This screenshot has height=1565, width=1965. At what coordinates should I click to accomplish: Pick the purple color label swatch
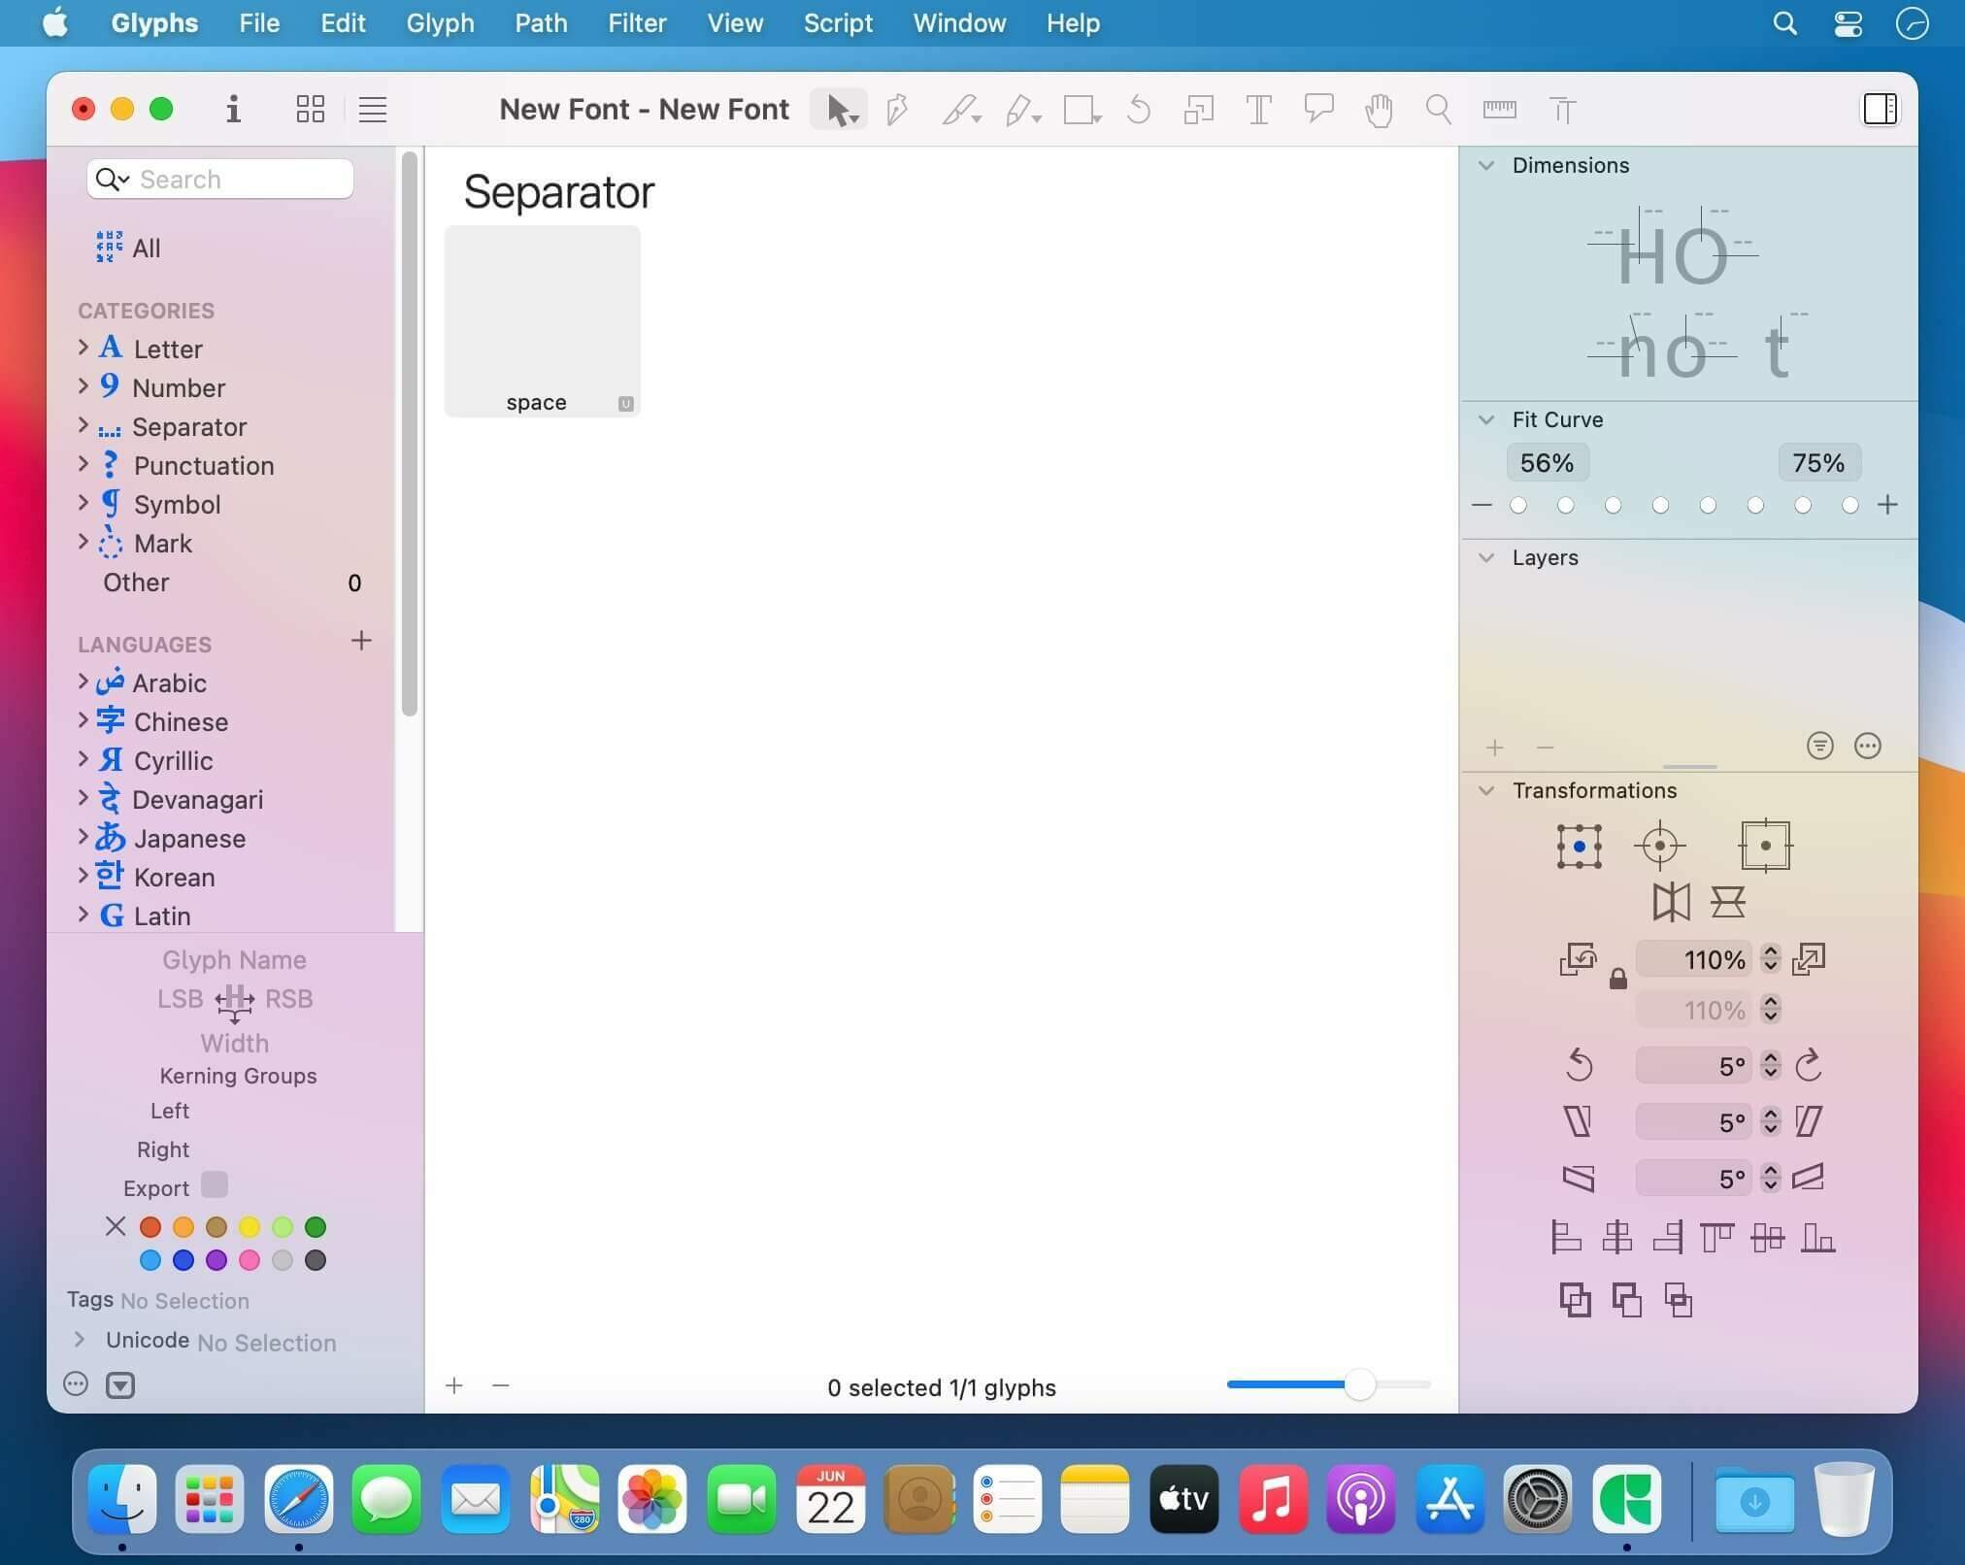point(216,1260)
